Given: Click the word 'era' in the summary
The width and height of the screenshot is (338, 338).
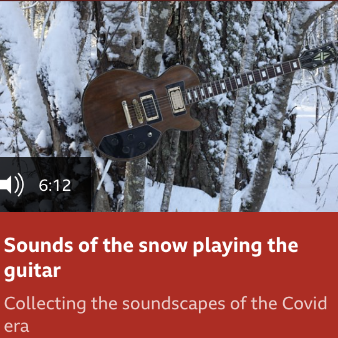Looking at the screenshot, I should pyautogui.click(x=17, y=326).
